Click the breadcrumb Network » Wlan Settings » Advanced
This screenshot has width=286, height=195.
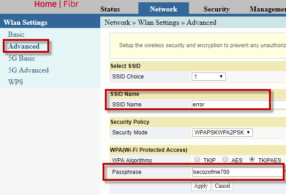160,22
